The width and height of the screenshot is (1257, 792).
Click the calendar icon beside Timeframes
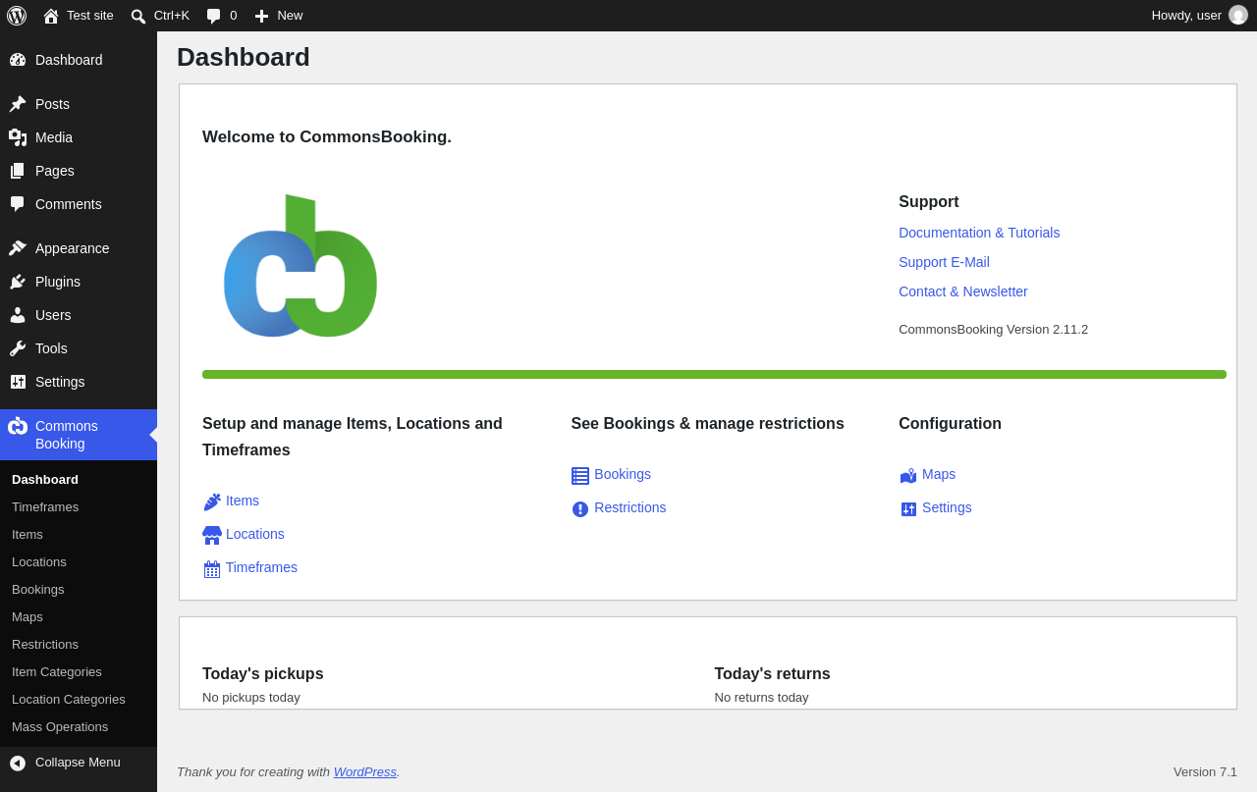click(x=212, y=569)
